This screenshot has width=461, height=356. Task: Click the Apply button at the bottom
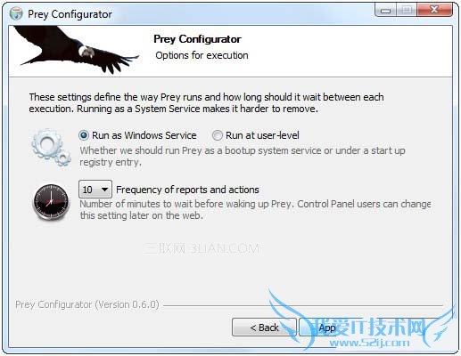[327, 328]
